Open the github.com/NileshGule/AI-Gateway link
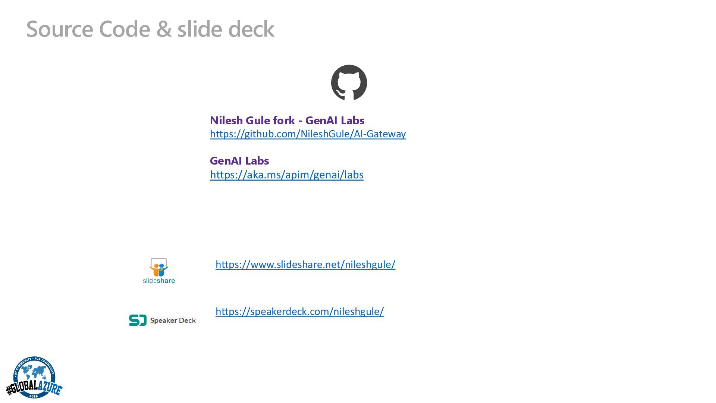716x403 pixels. click(308, 134)
